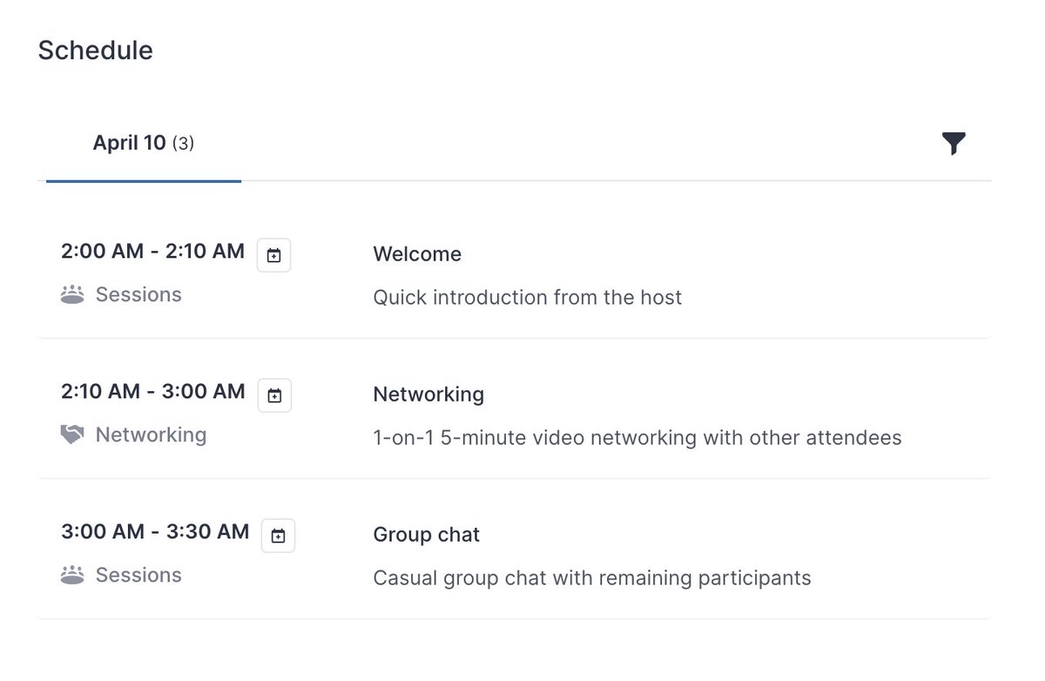Click the (3) count beside April 10
The width and height of the screenshot is (1045, 681).
(183, 144)
